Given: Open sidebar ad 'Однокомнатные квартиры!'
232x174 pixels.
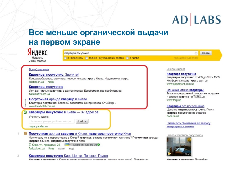Looking at the screenshot, I should [185, 90].
